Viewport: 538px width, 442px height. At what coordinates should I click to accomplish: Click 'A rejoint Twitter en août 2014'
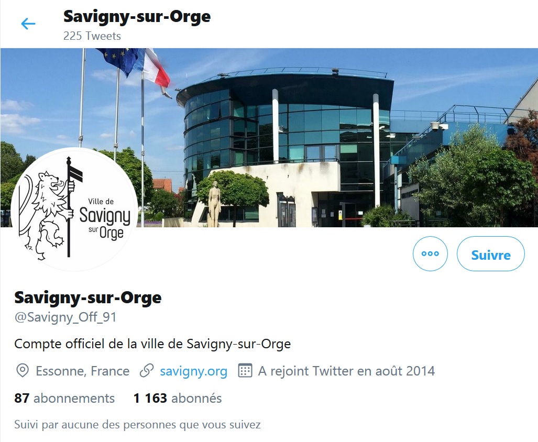point(346,371)
